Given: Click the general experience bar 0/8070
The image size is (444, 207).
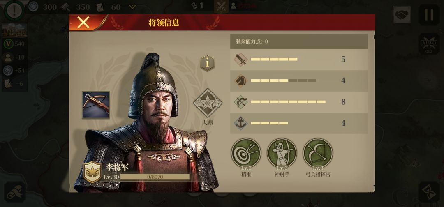Looking at the screenshot, I should click(155, 177).
